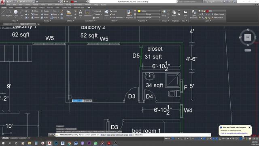Click the Rotate command
This screenshot has width=259, height=146.
point(45,11)
